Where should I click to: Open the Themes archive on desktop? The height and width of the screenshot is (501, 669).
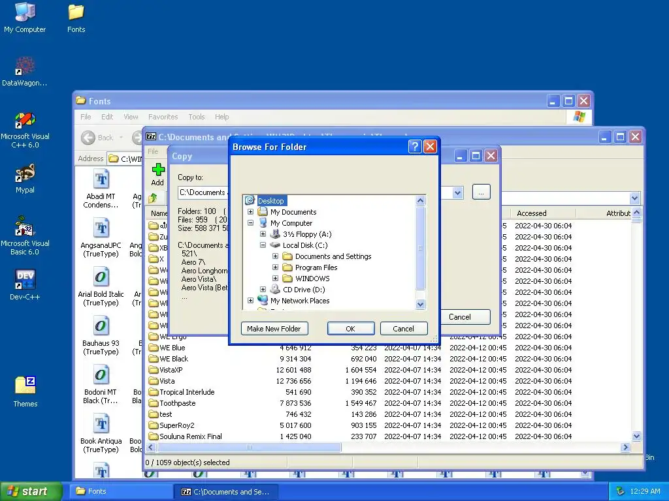coord(25,392)
